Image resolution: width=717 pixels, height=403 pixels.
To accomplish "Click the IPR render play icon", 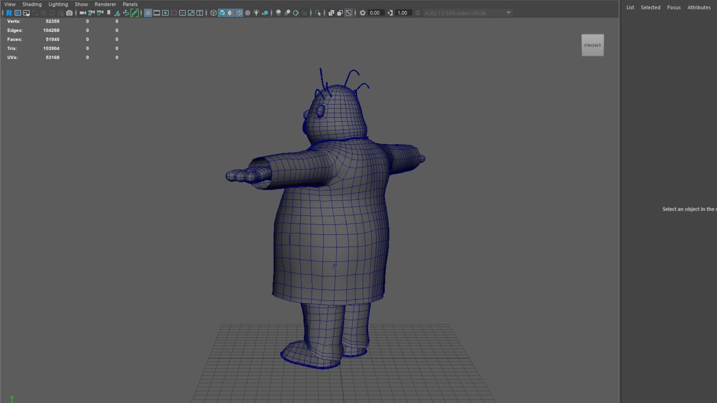I will coord(18,13).
